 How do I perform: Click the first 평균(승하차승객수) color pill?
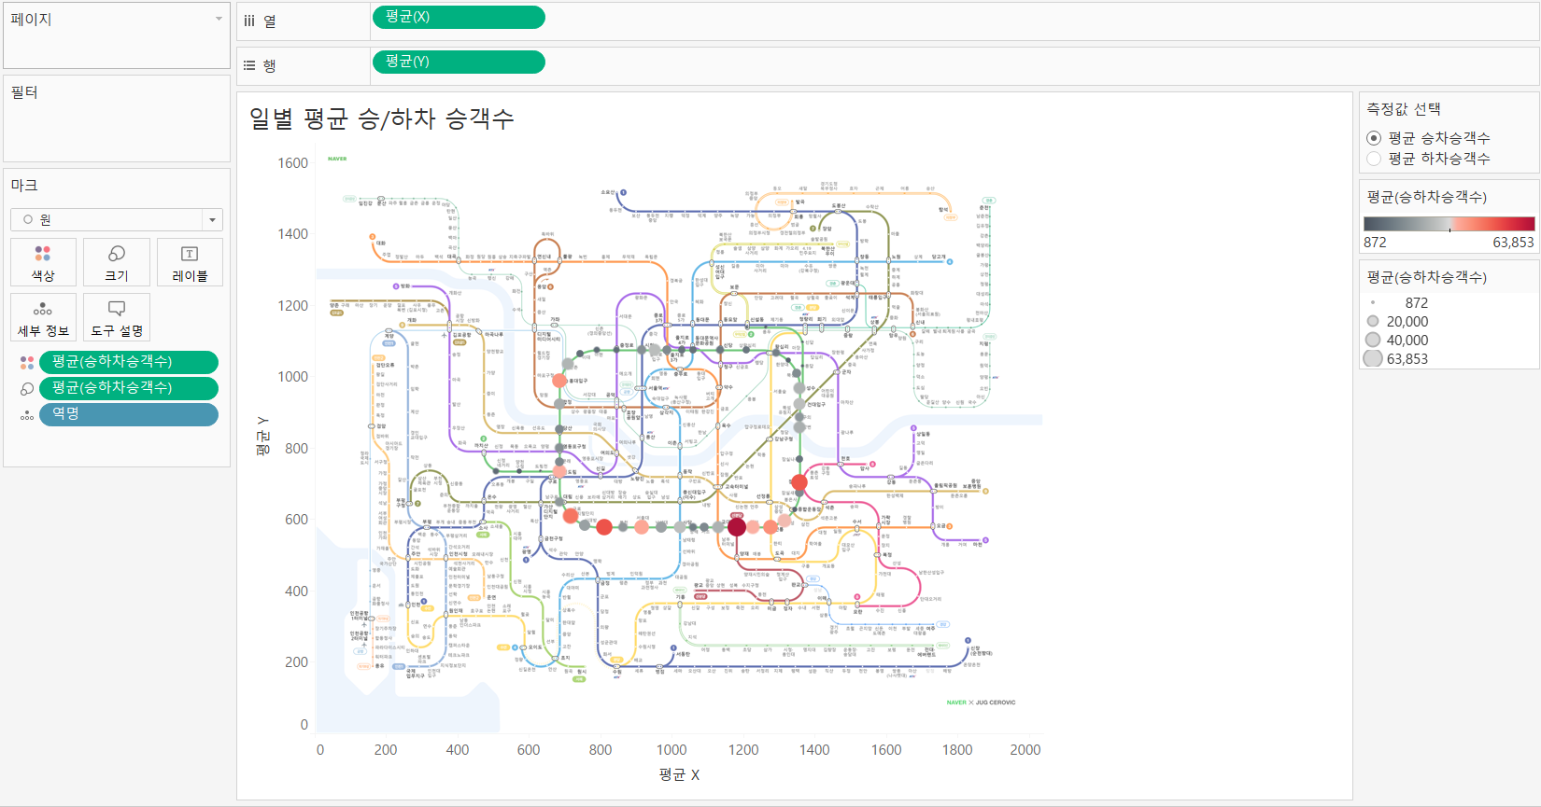[129, 362]
